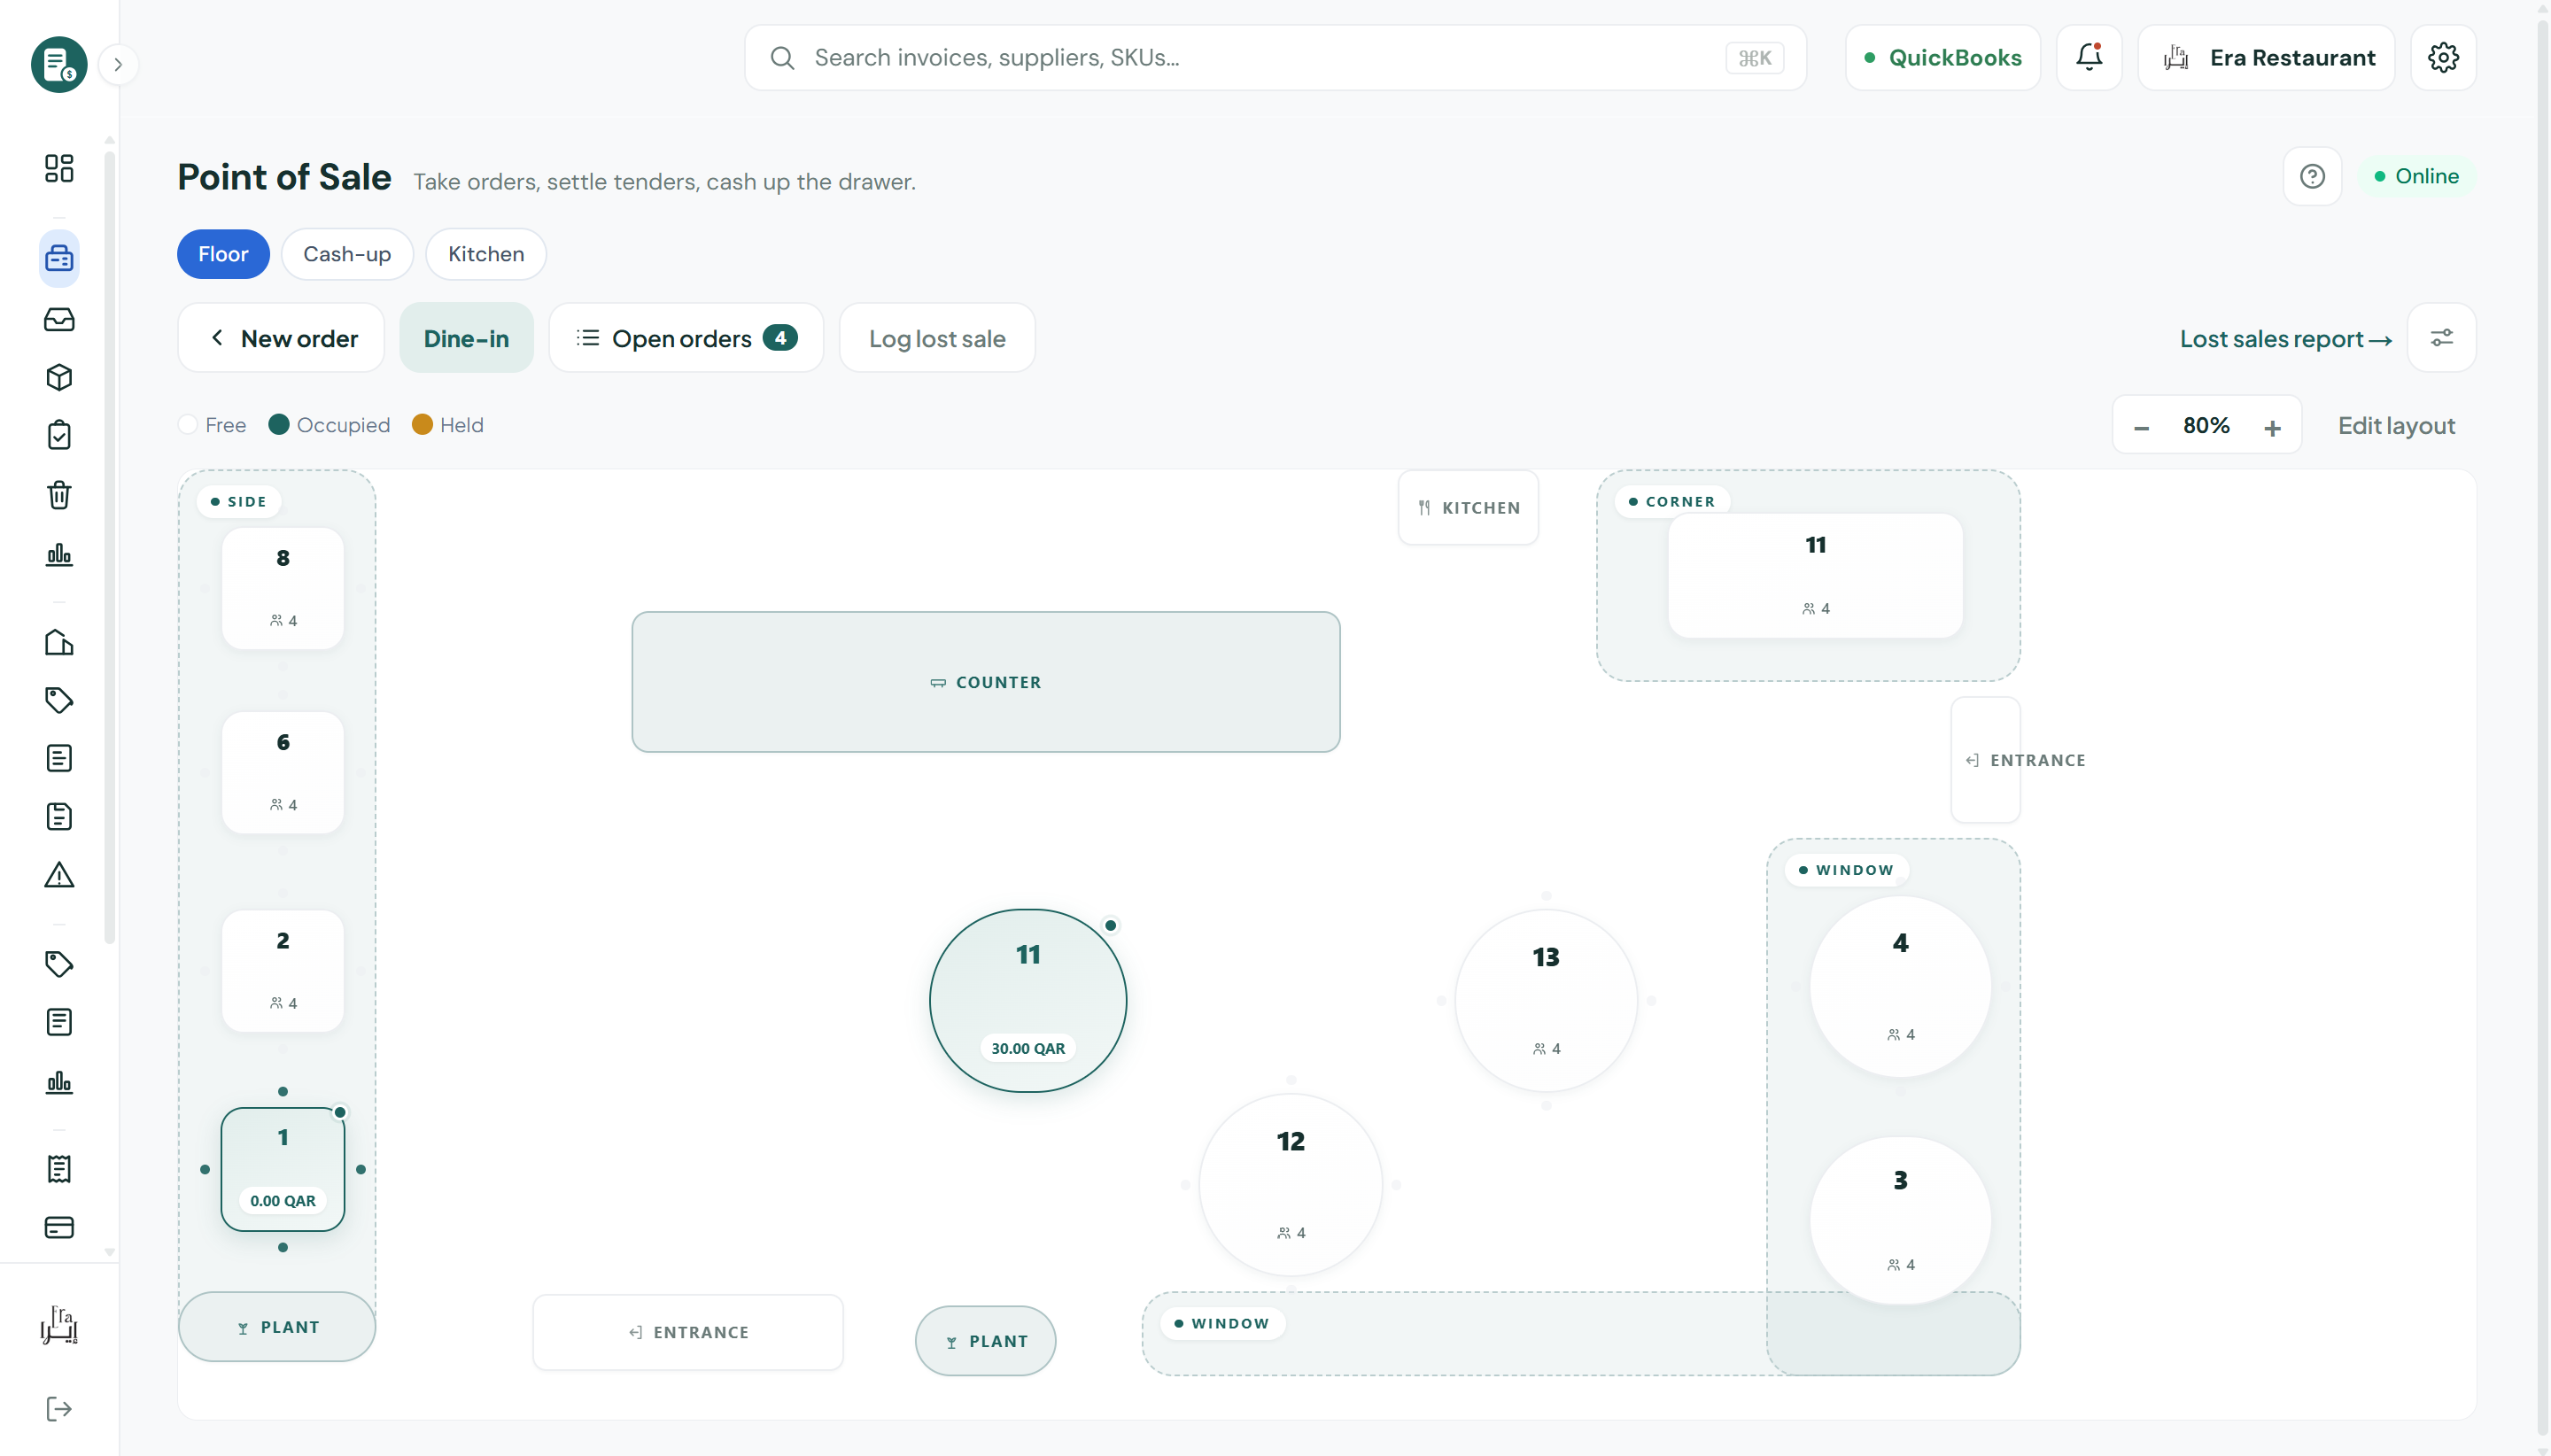Open the Era Restaurant selector
The width and height of the screenshot is (2551, 1456).
(2266, 58)
